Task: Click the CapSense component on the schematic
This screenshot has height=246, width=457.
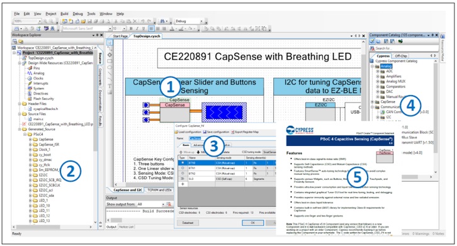Action: click(175, 112)
